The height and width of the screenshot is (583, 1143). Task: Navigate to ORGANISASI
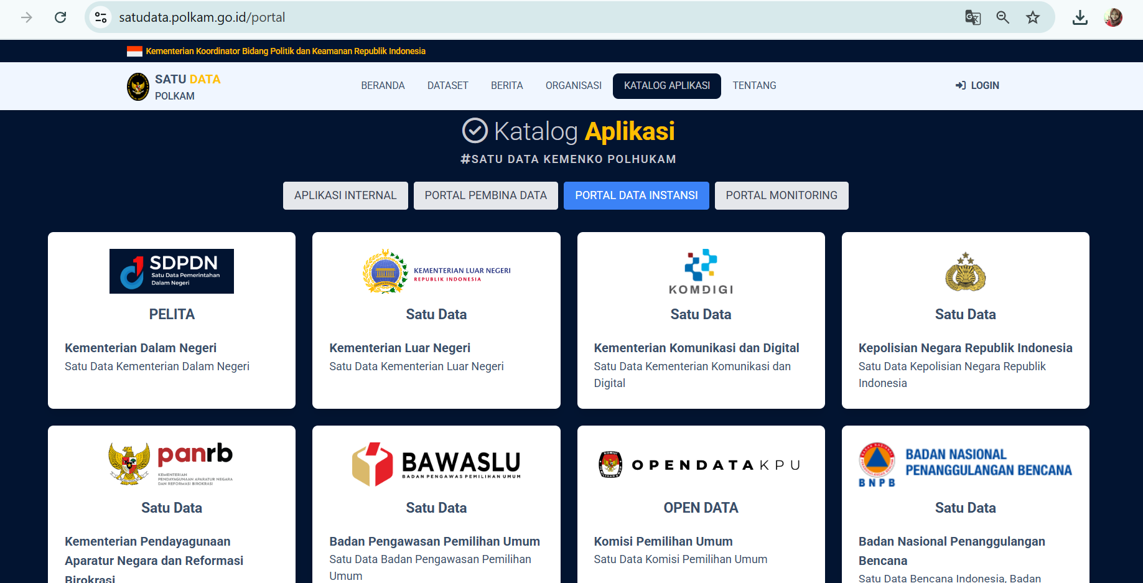tap(574, 86)
